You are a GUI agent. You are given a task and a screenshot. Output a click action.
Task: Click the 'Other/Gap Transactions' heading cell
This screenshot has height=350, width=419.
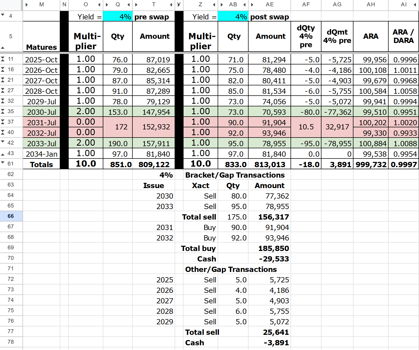coord(231,269)
